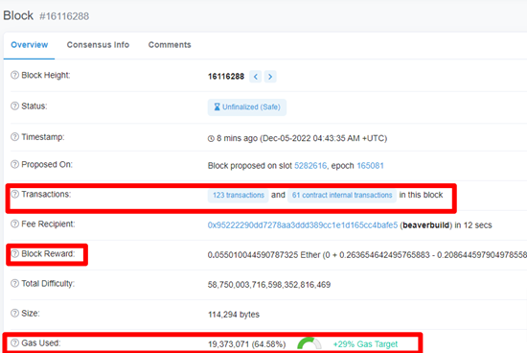Click help icon beside Fee Recipient
This screenshot has width=527, height=353.
click(x=14, y=224)
